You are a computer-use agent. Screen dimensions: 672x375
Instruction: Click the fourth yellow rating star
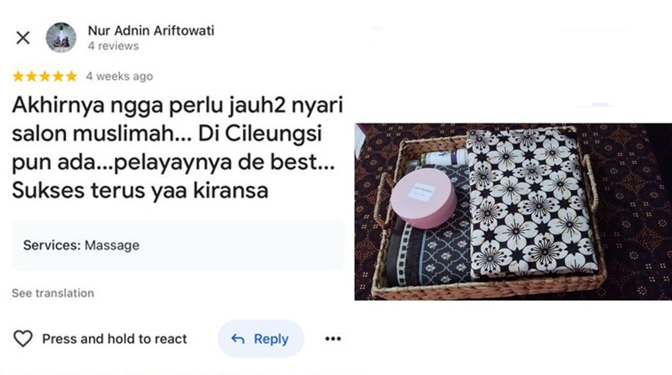pyautogui.click(x=58, y=76)
